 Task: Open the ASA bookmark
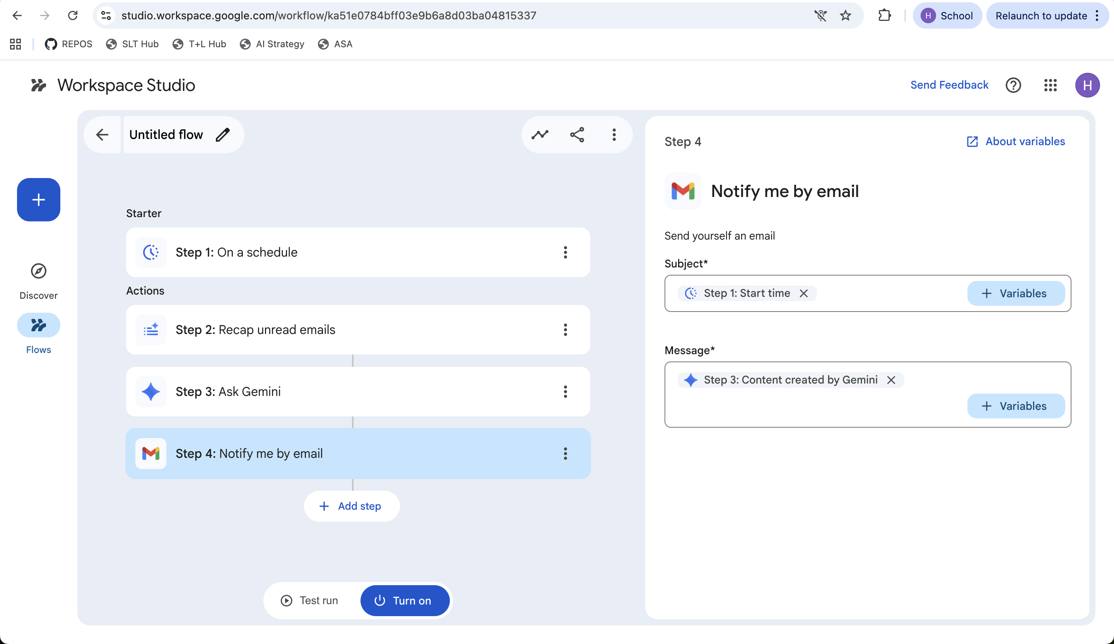pos(335,44)
